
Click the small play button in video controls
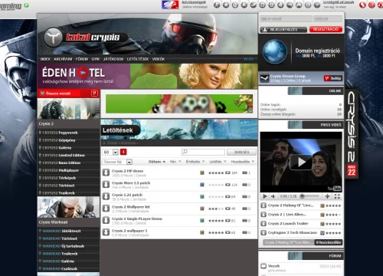pyautogui.click(x=265, y=196)
